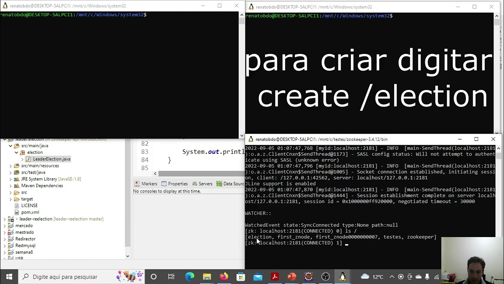Image resolution: width=504 pixels, height=284 pixels.
Task: Open Microsoft Store from taskbar
Action: point(241,277)
